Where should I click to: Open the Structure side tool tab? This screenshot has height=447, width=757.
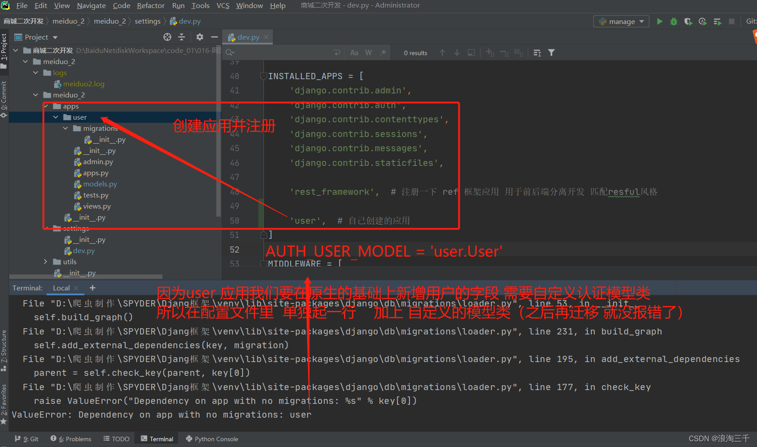point(4,350)
